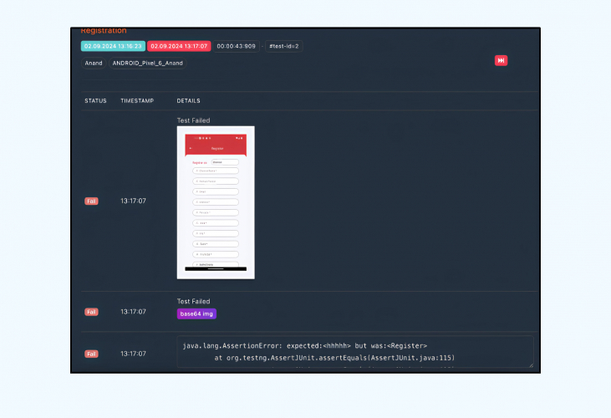Click the 13:17:07 timestamp in the base64 row
This screenshot has height=418, width=611.
(133, 312)
